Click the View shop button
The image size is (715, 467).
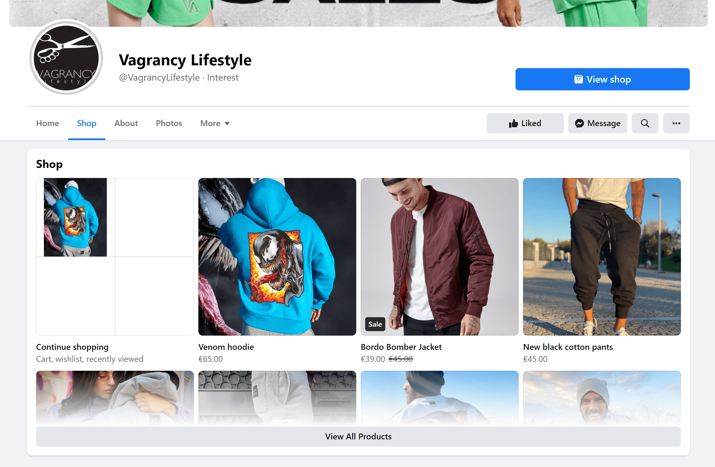pos(602,79)
